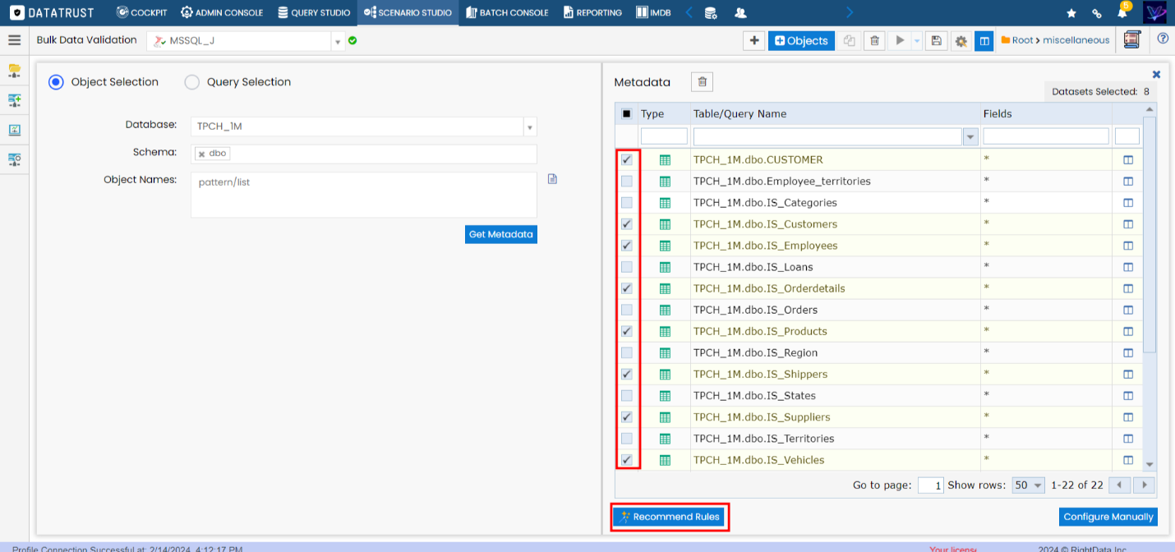This screenshot has height=552, width=1175.
Task: Click the reports monitor icon in the left sidebar
Action: click(x=13, y=129)
